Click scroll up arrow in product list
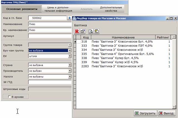 (x=174, y=37)
